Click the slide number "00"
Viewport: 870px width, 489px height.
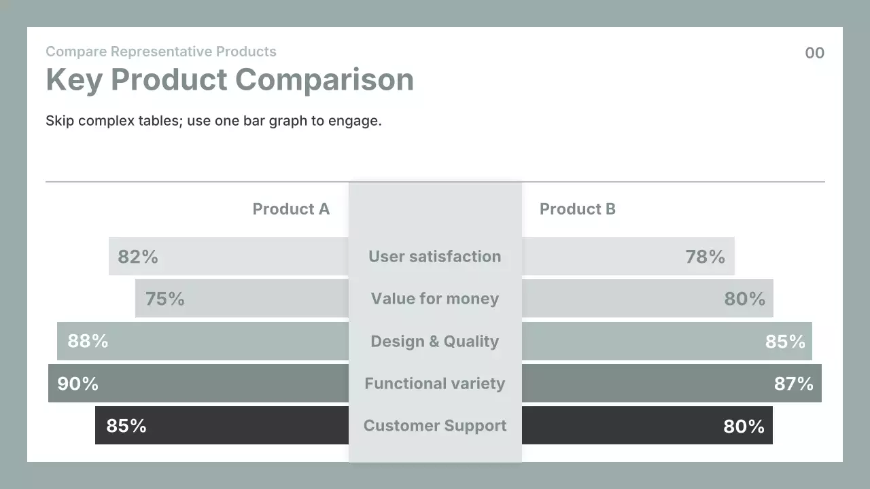point(814,53)
